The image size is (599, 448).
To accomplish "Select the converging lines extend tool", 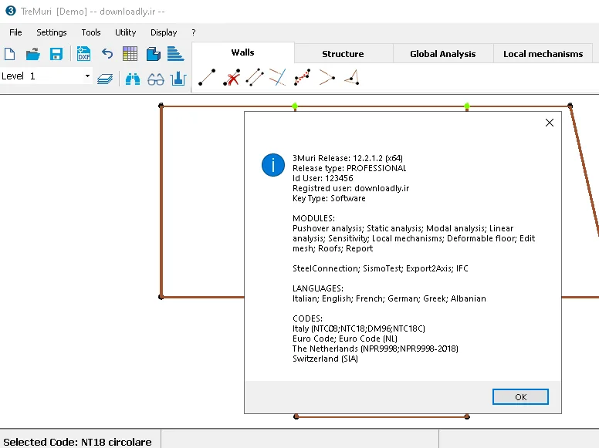I will (x=327, y=77).
